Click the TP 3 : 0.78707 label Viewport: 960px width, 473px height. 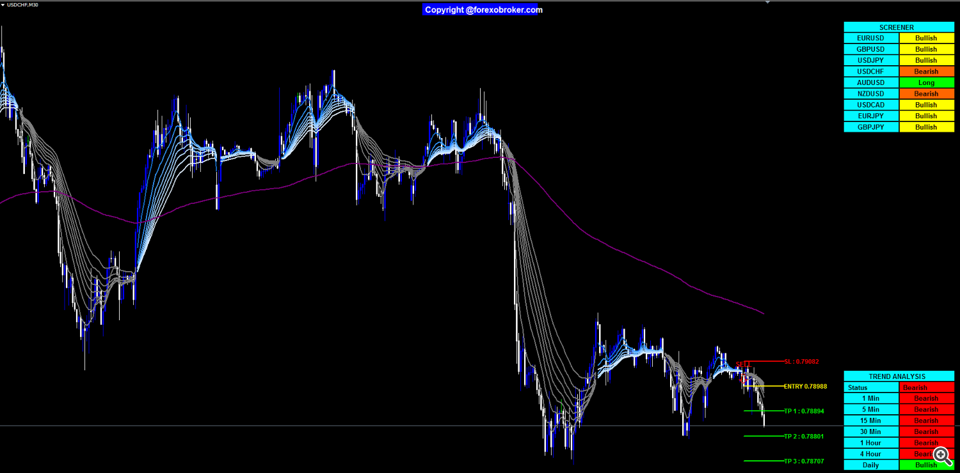(x=804, y=461)
